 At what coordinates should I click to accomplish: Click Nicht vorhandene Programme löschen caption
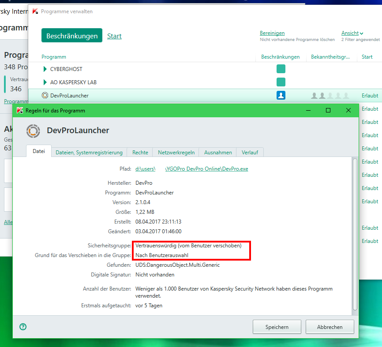click(297, 39)
